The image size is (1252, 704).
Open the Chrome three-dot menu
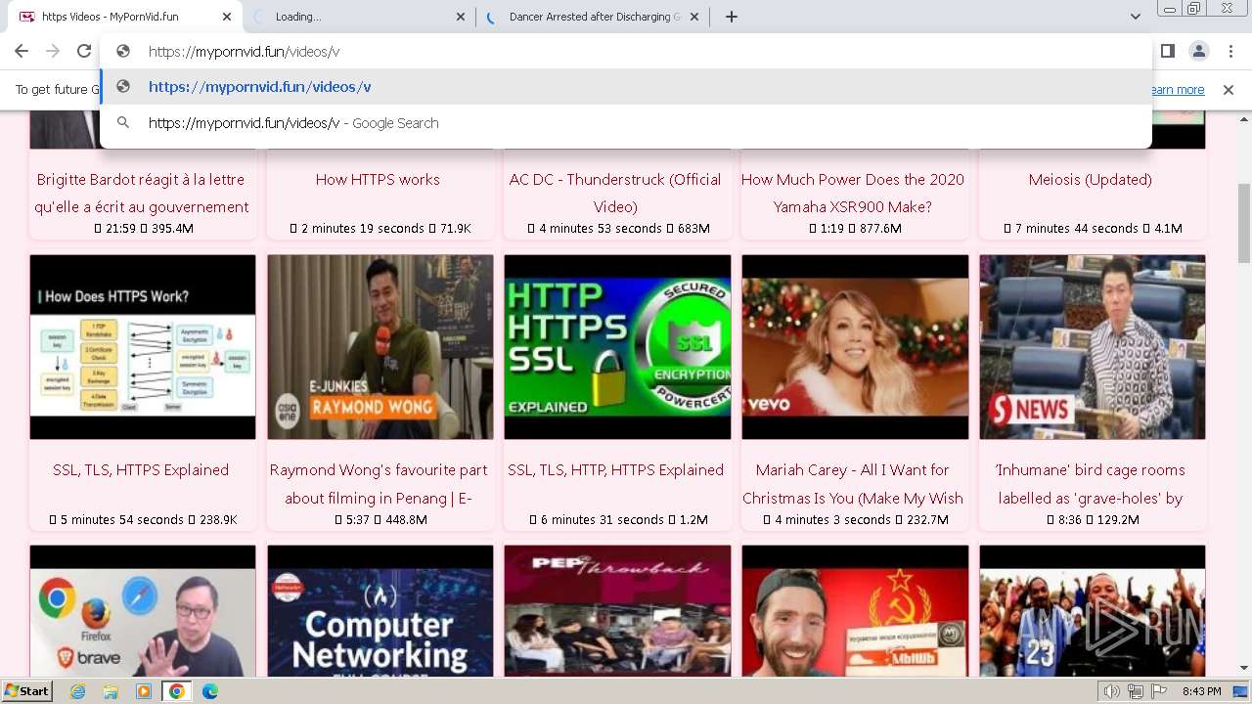pyautogui.click(x=1230, y=51)
